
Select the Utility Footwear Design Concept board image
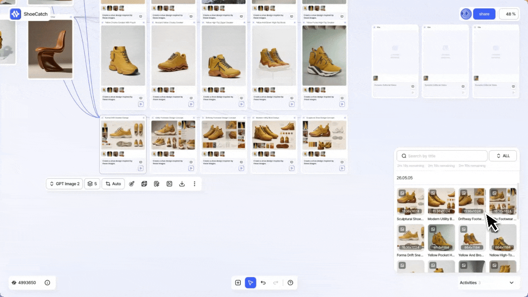[x=173, y=135]
